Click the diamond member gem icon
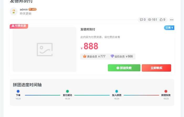 click(112, 56)
